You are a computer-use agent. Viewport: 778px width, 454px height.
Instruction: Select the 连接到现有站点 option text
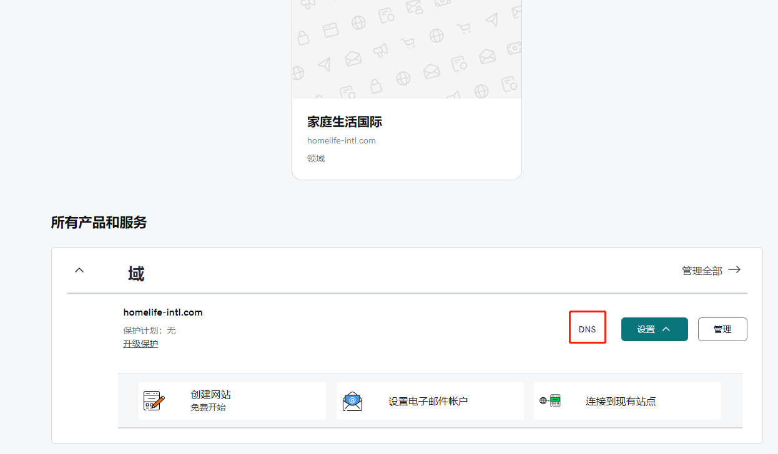point(621,401)
